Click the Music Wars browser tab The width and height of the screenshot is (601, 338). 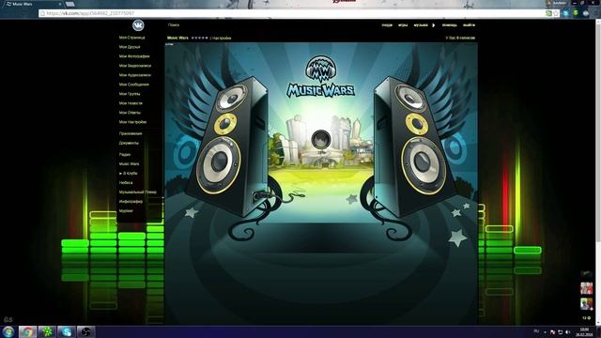(33, 4)
